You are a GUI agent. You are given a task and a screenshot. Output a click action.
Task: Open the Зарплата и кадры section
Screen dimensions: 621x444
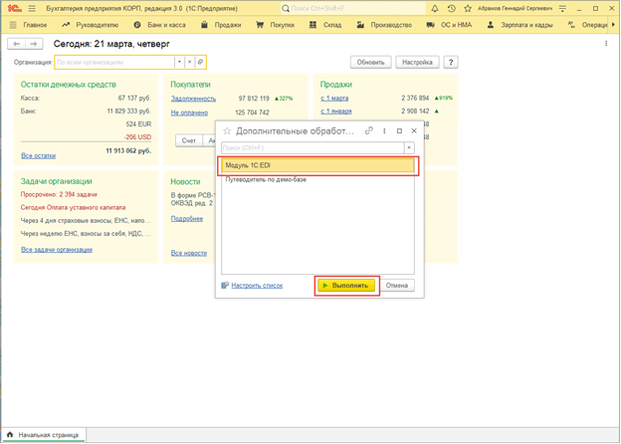(x=526, y=25)
